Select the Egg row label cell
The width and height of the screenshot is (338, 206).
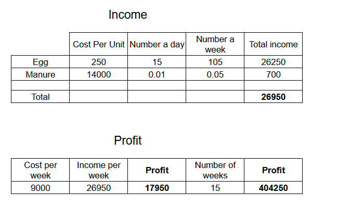point(41,62)
